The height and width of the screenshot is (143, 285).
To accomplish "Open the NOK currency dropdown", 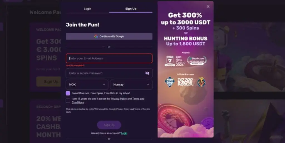I will [87, 85].
